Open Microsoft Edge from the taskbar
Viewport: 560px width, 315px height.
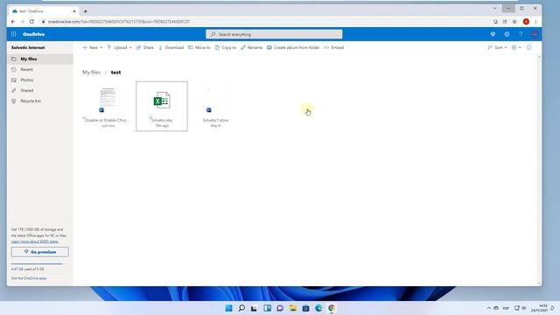tap(318, 308)
